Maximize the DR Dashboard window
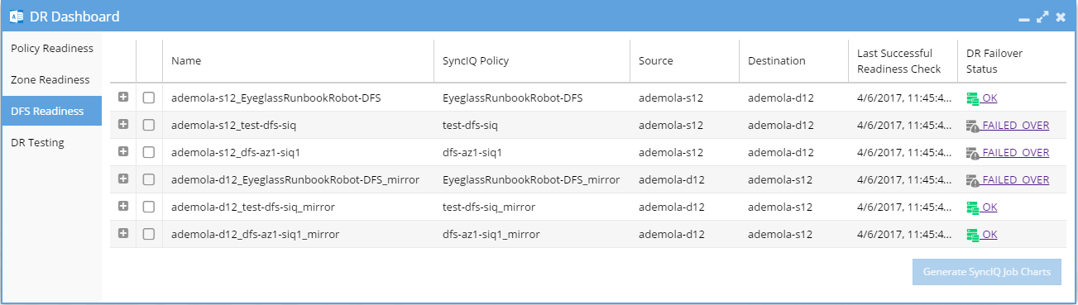 [x=1043, y=17]
